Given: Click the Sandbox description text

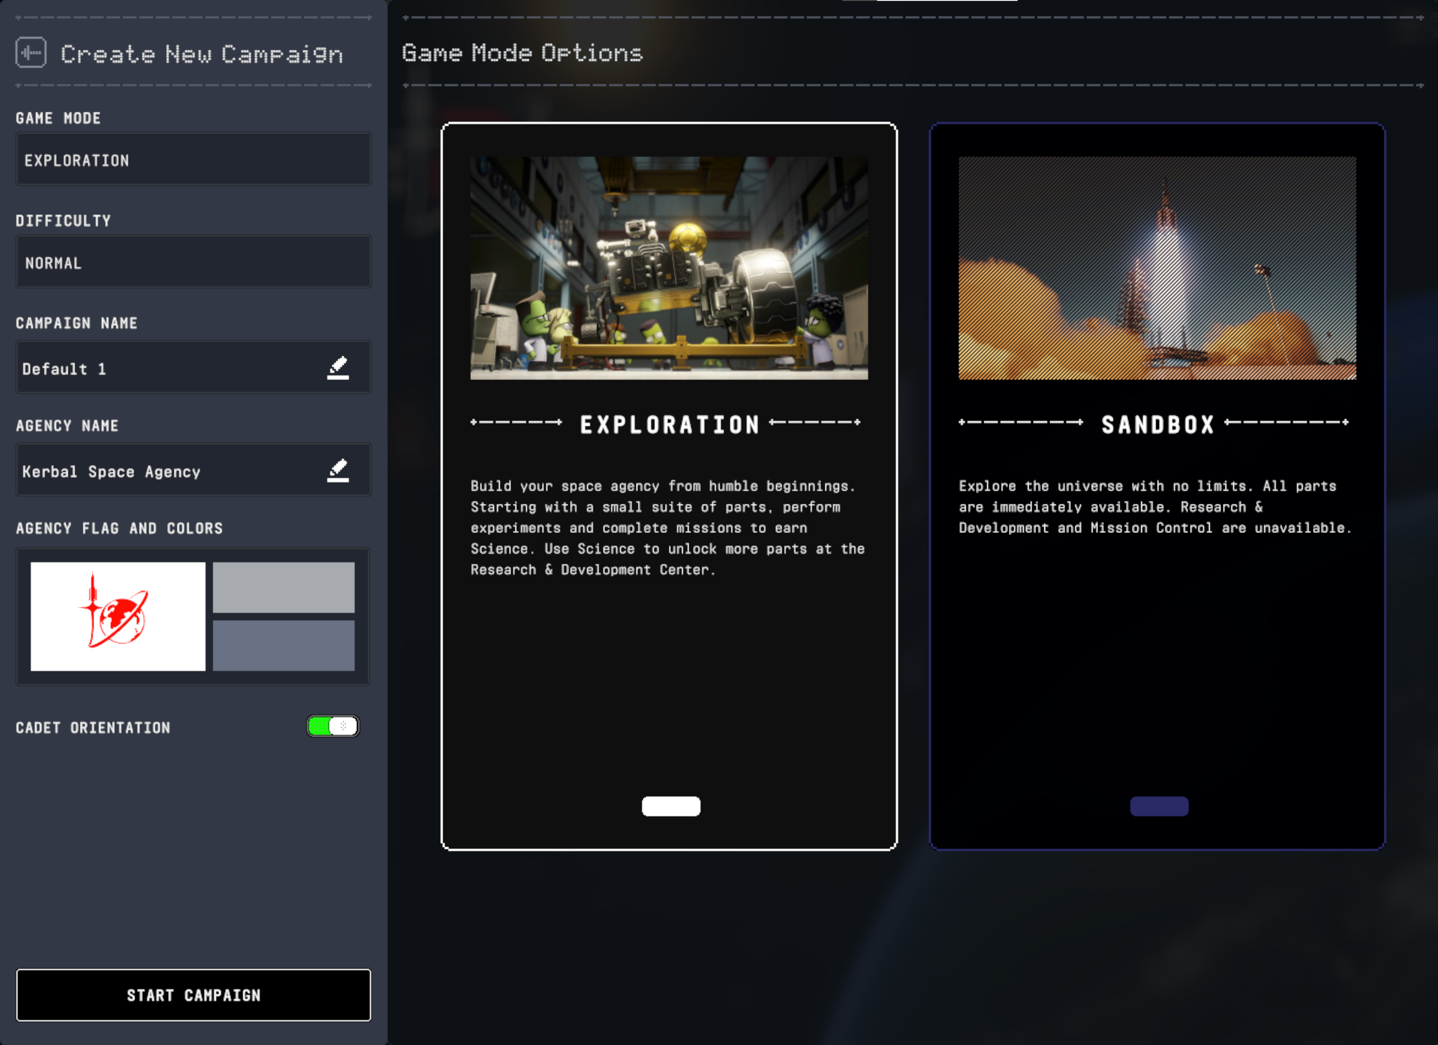Looking at the screenshot, I should (x=1154, y=507).
